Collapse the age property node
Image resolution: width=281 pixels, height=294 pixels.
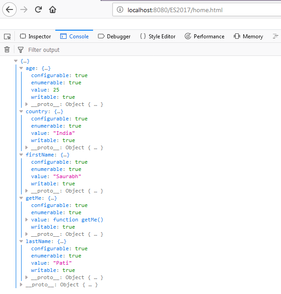pyautogui.click(x=21, y=68)
